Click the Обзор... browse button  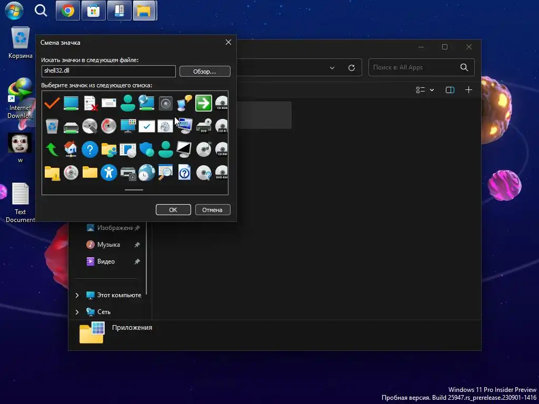click(205, 72)
